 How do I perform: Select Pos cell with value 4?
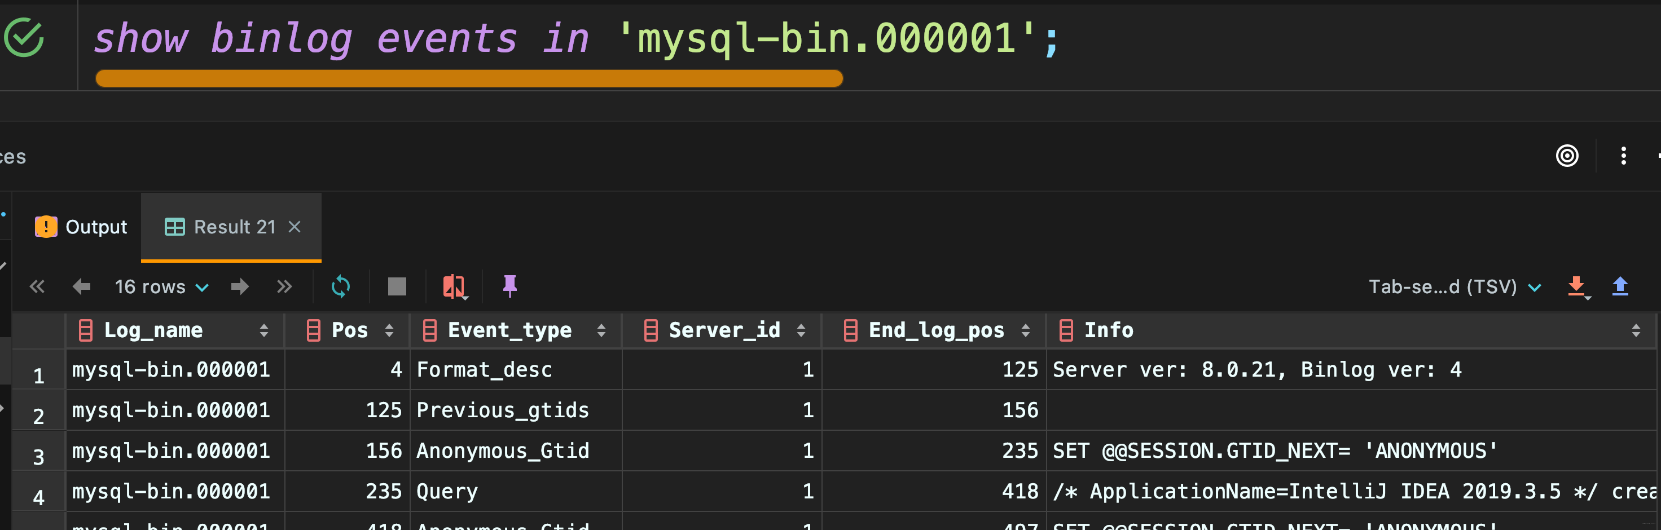point(347,369)
